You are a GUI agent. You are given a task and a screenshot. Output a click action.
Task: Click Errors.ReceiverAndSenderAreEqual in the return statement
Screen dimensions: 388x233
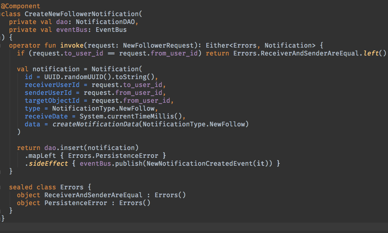tap(296, 53)
